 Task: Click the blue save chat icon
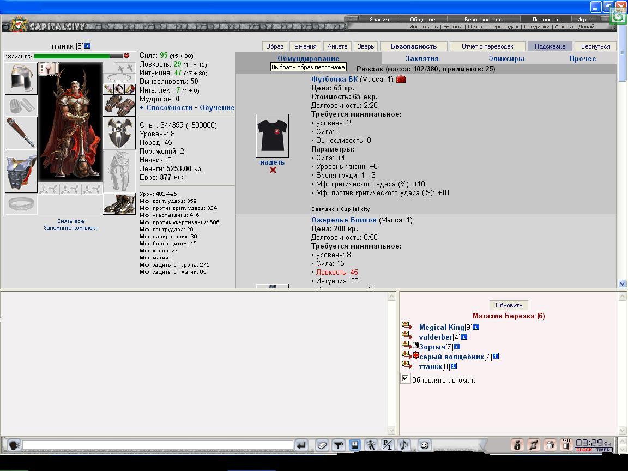click(354, 445)
